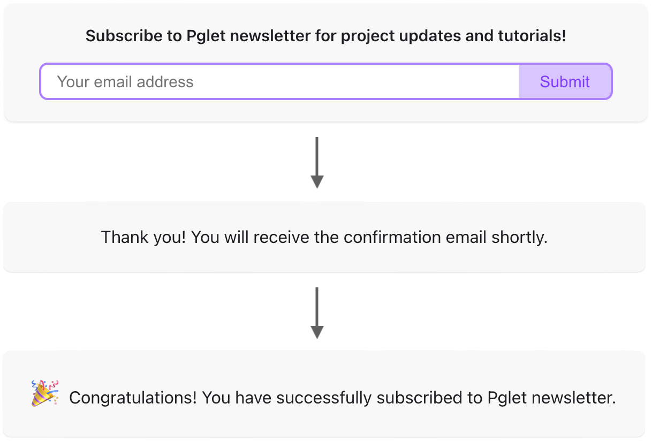
Task: Click the party popper emoji icon
Action: click(x=45, y=393)
